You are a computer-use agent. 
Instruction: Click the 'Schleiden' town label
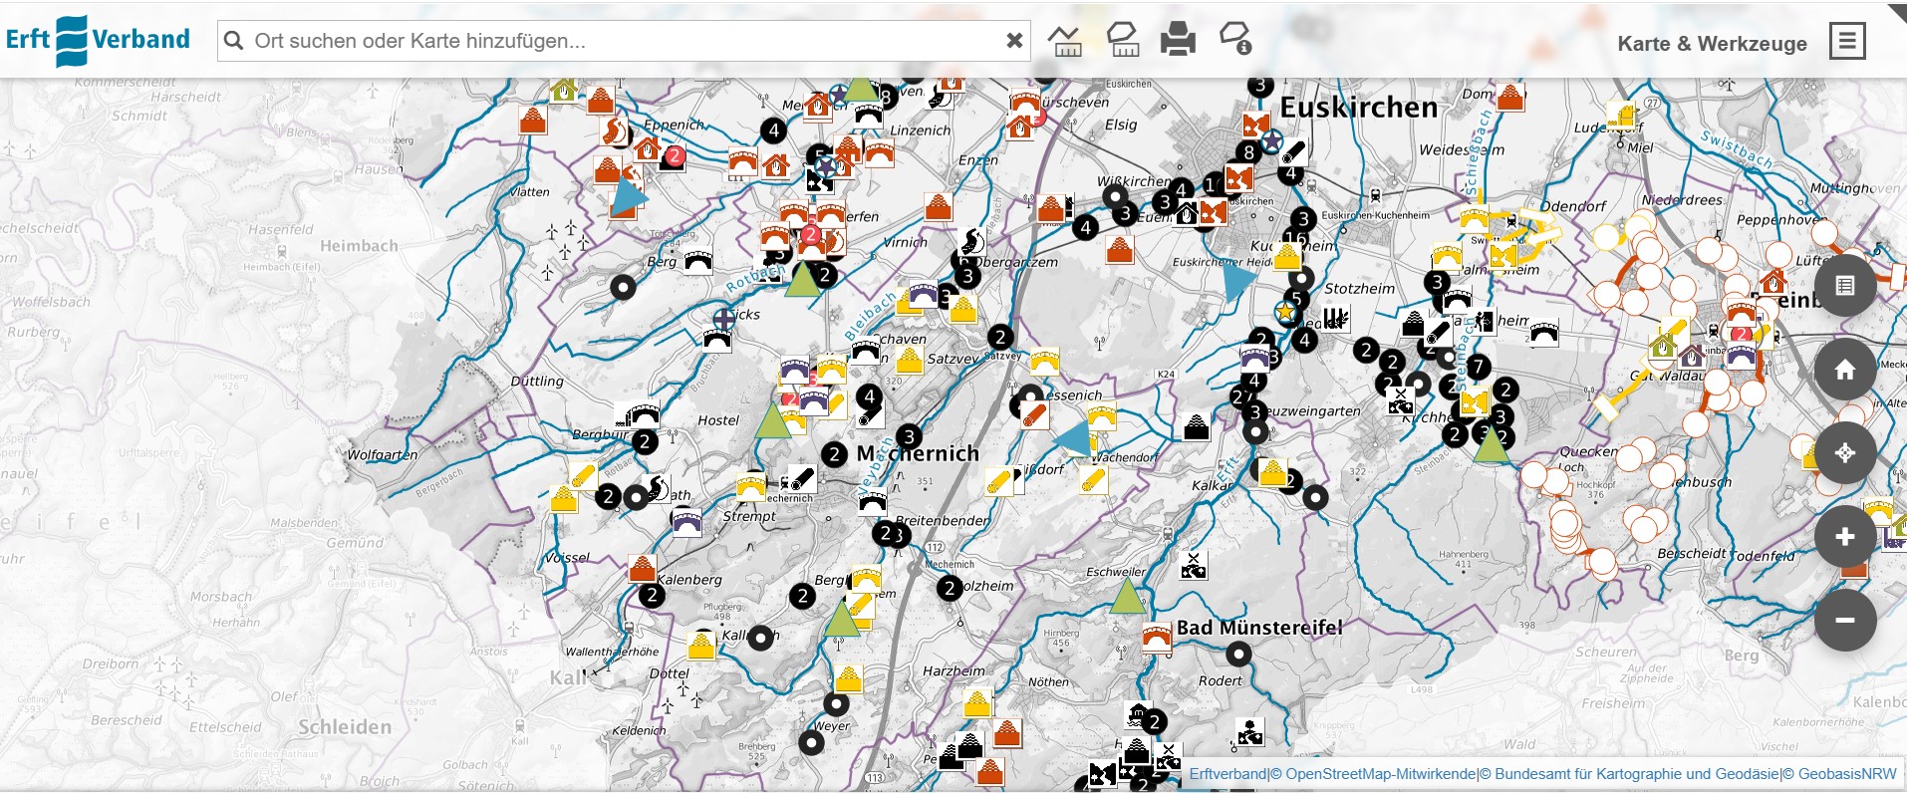345,727
